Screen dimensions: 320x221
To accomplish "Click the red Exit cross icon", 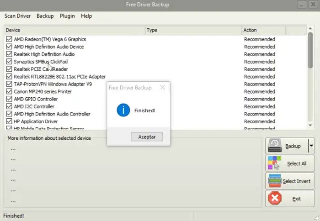I will (x=275, y=198).
